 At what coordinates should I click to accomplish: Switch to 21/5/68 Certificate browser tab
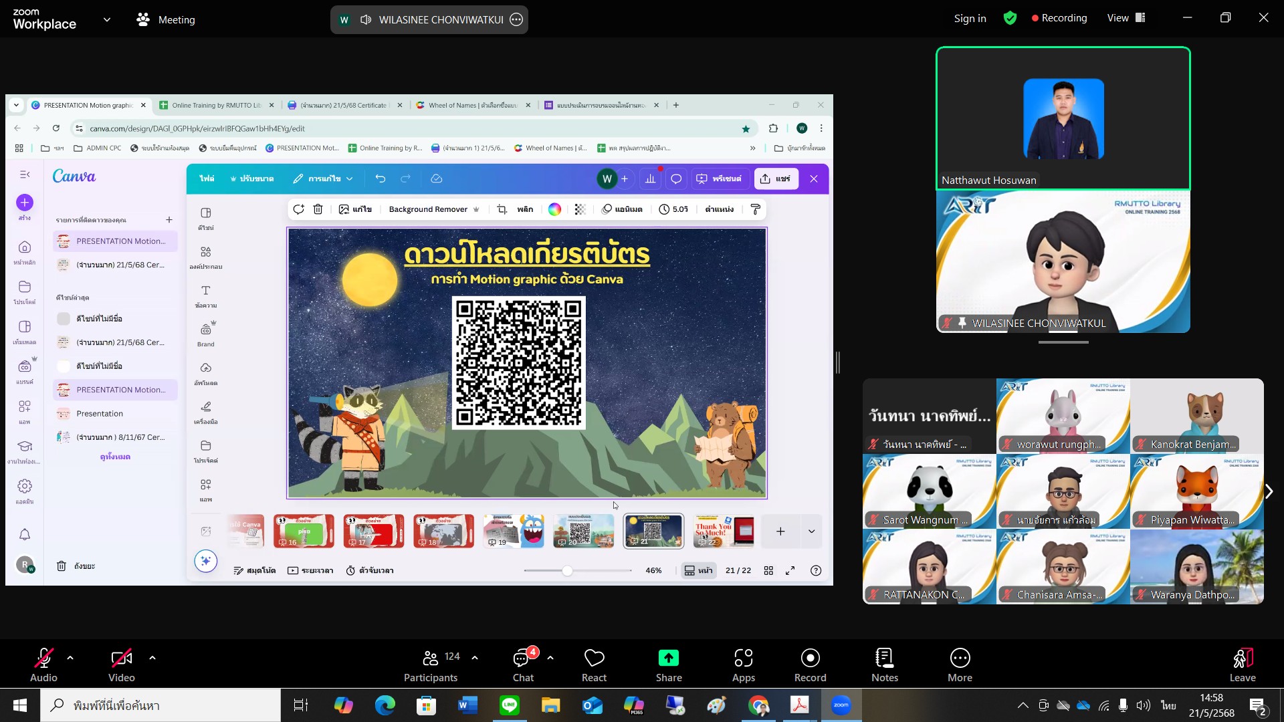click(x=344, y=105)
